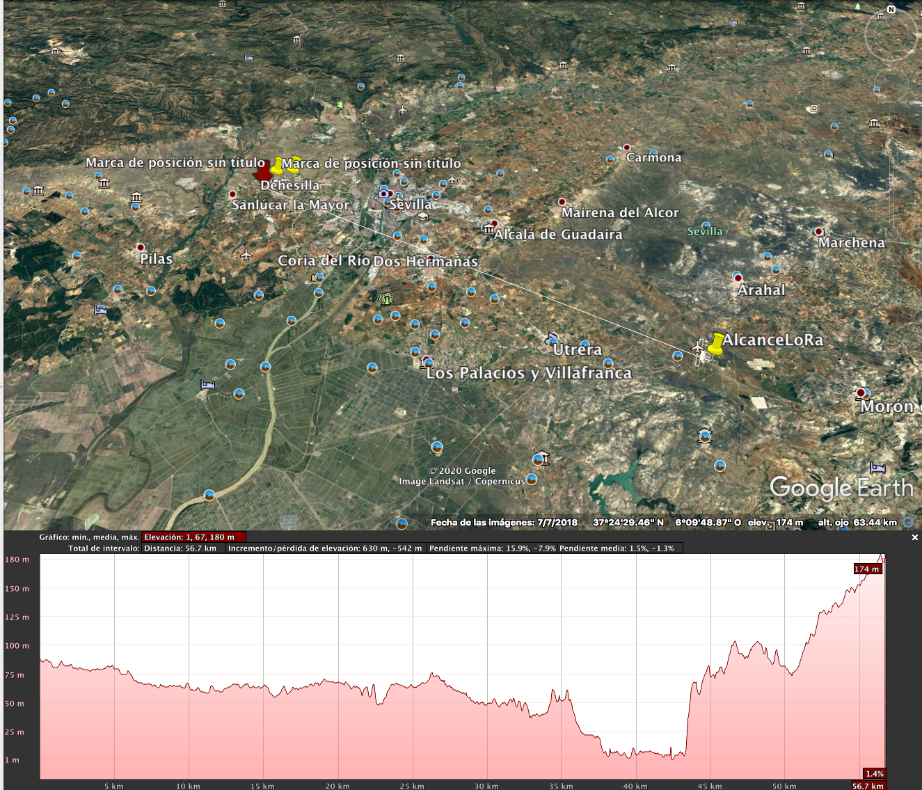Click the square placemark icon above Marchena
922x790 pixels.
[x=813, y=109]
